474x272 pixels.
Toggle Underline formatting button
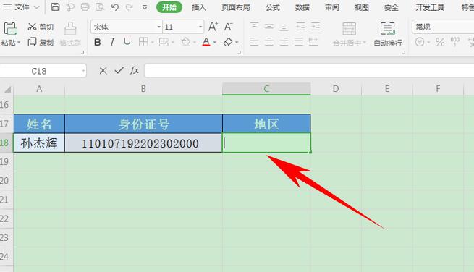127,42
